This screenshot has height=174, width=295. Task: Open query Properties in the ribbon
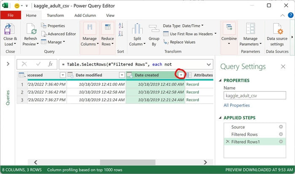click(x=53, y=26)
